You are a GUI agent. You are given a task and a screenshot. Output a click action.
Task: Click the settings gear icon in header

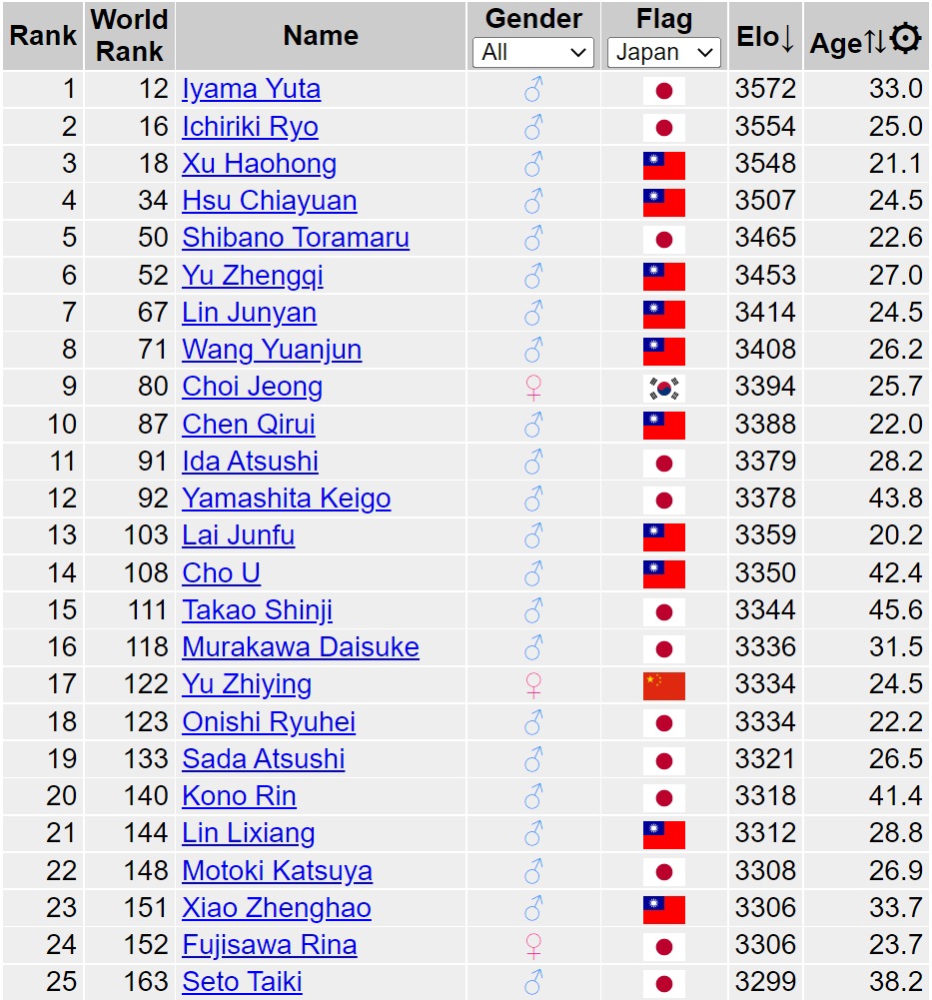pyautogui.click(x=905, y=40)
